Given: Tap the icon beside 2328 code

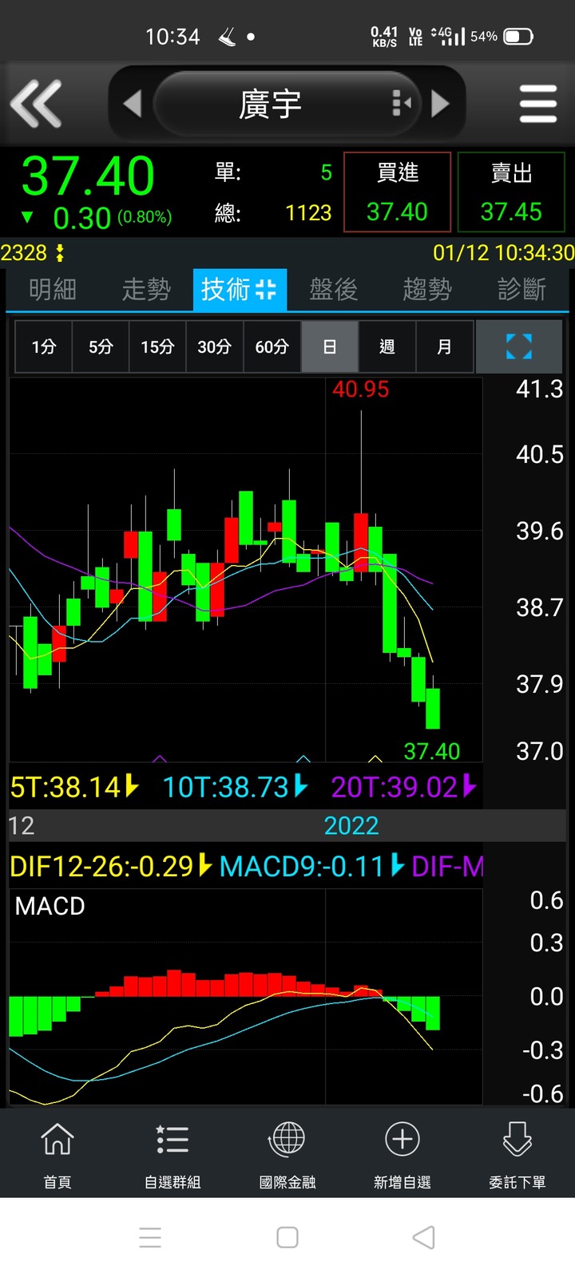Looking at the screenshot, I should coord(59,254).
